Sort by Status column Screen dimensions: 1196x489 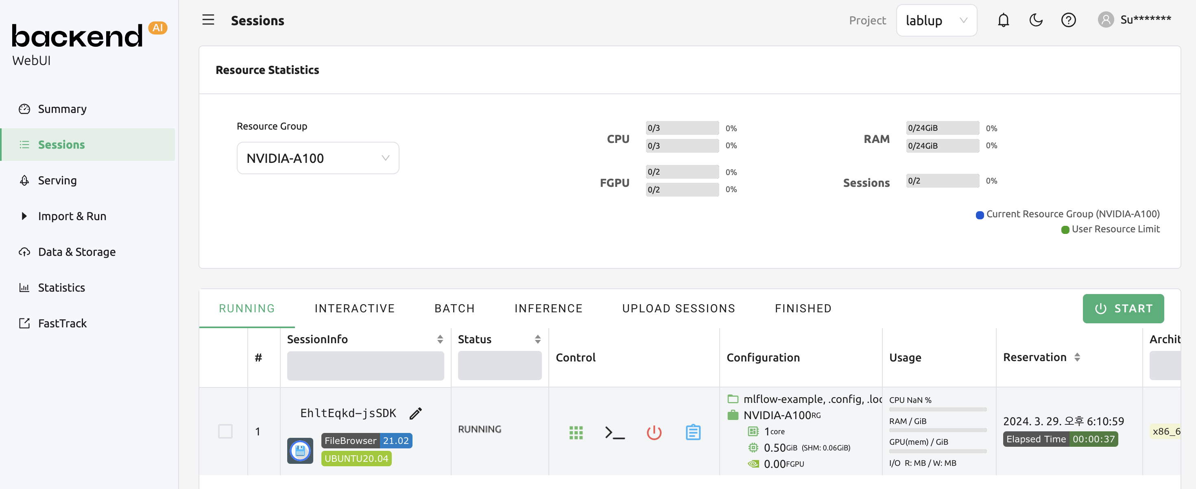[x=537, y=339]
